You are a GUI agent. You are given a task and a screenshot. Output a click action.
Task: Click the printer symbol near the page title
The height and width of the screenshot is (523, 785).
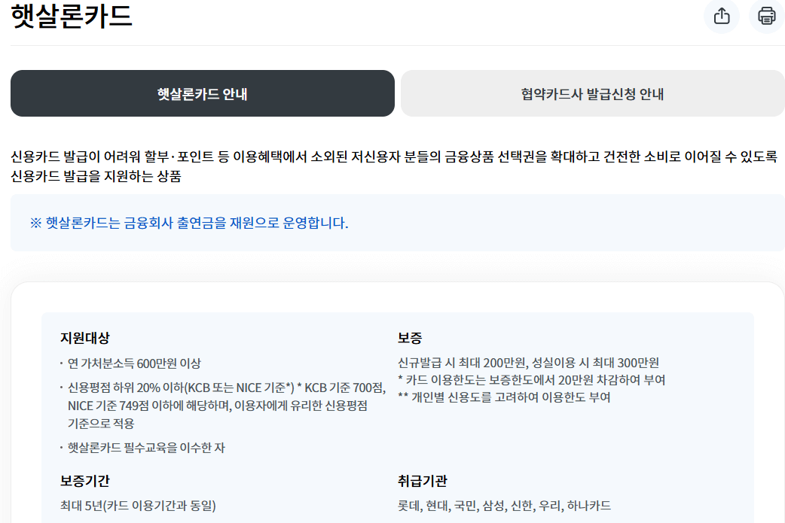pyautogui.click(x=767, y=17)
